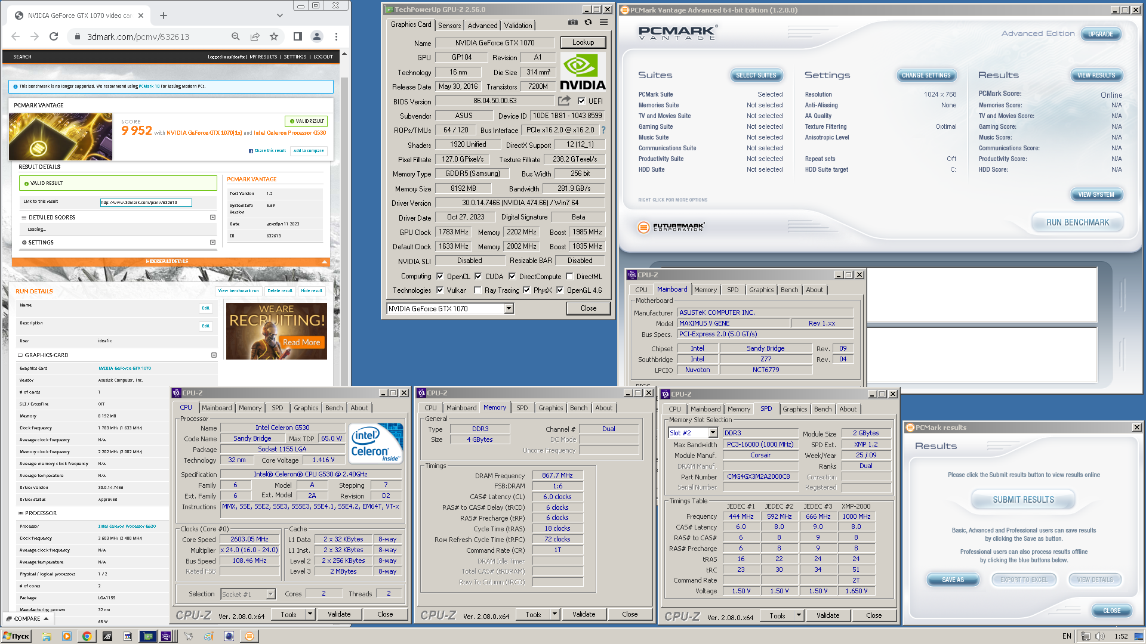Toggle the PhysX checkbox
1146x644 pixels.
coord(526,290)
